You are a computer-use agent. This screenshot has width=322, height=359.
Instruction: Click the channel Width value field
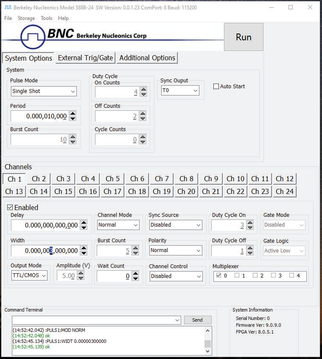[x=45, y=250]
